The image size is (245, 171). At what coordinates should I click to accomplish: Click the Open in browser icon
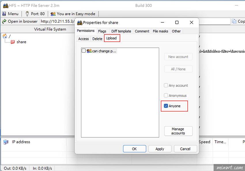(x=4, y=21)
